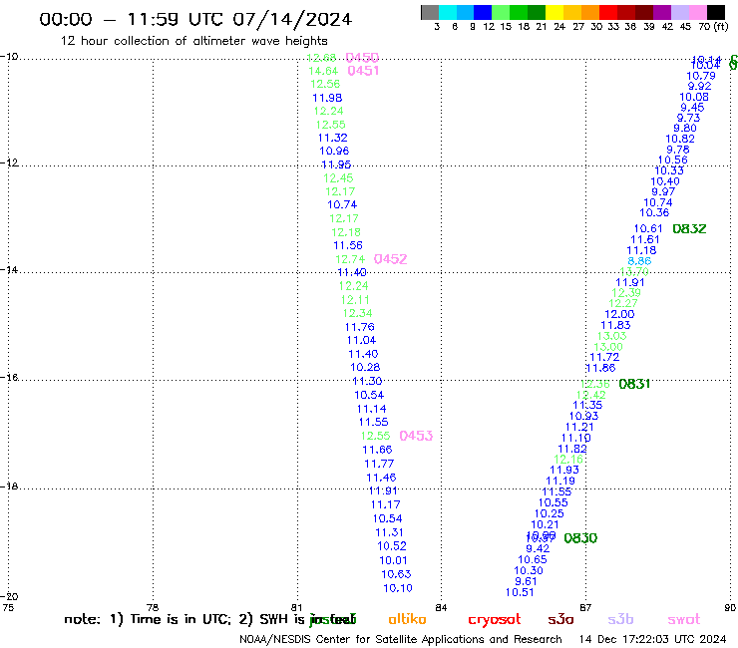Click the 12.68 wave height value

(x=321, y=58)
